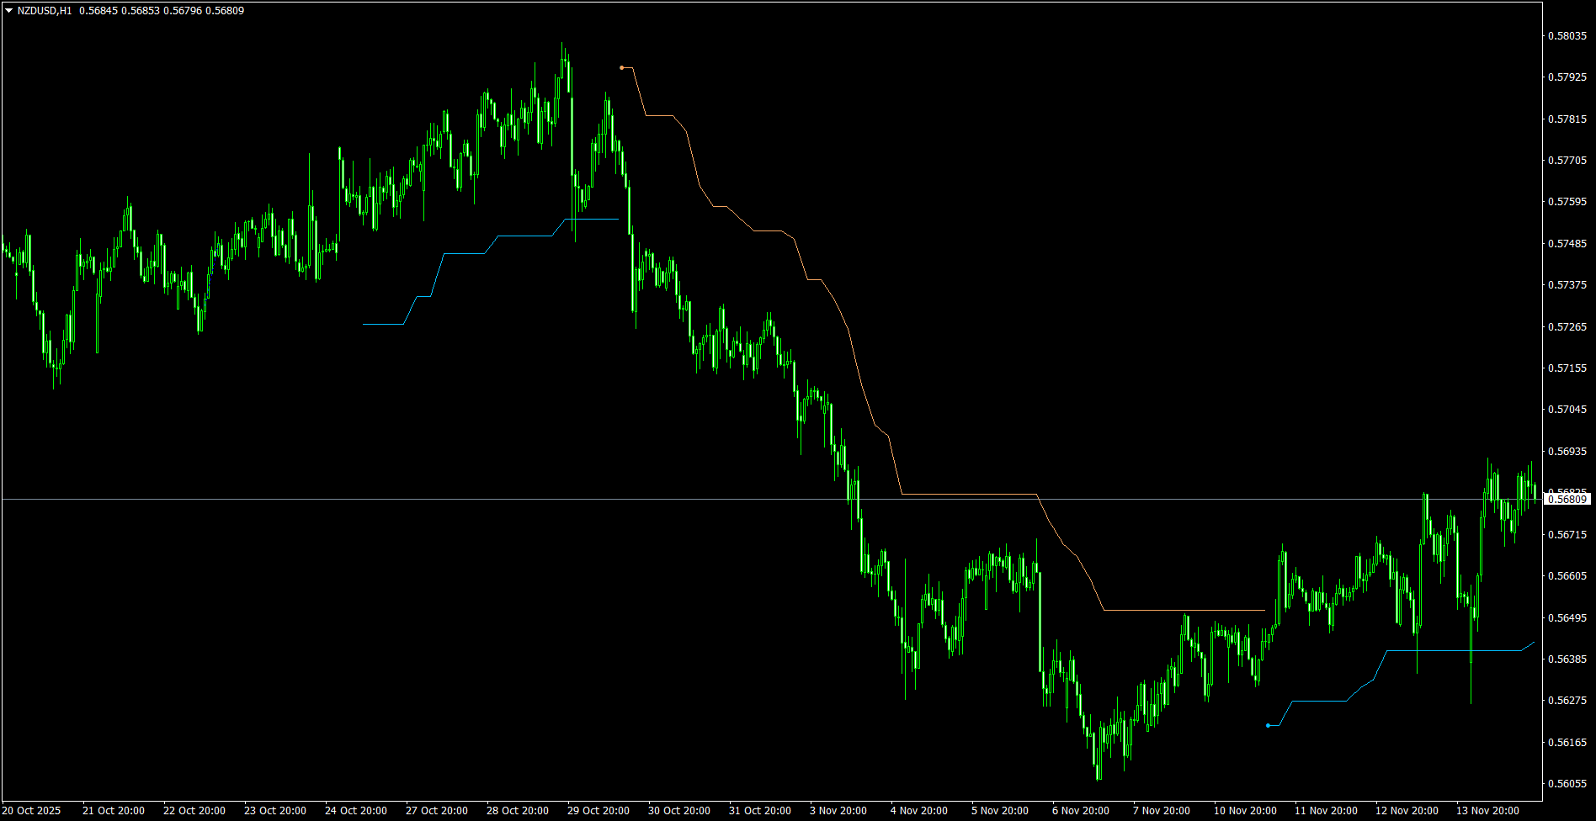Click the 6 Nov 20:00 time label
Screen dimensions: 1596x821
coord(1081,811)
